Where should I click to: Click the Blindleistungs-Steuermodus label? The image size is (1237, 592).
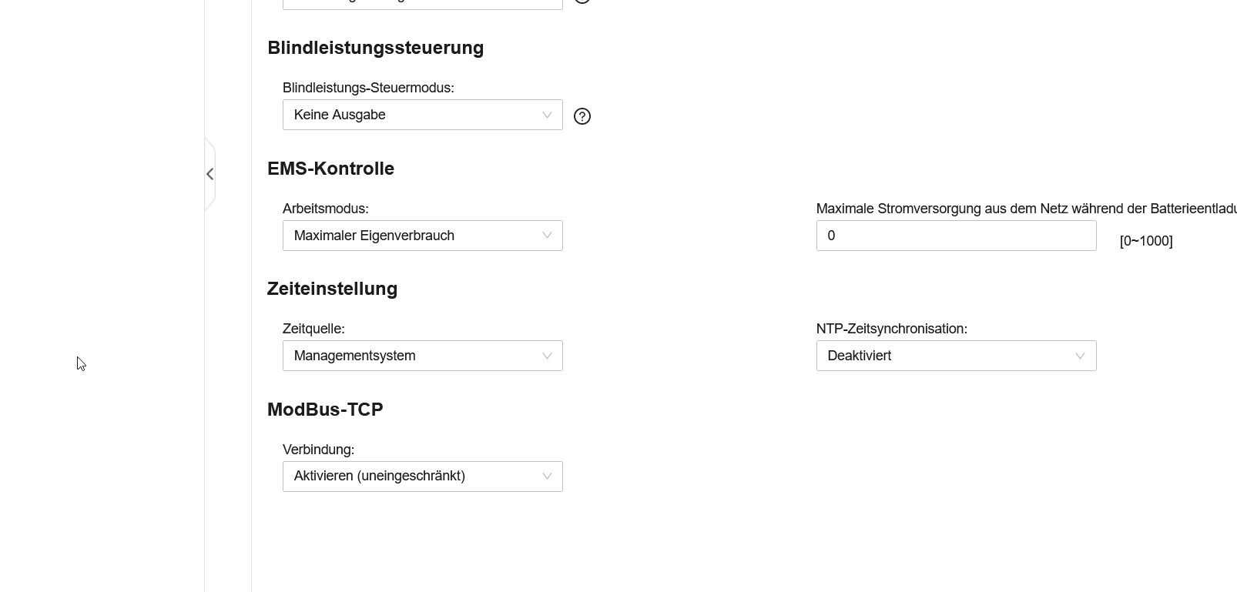pos(368,88)
